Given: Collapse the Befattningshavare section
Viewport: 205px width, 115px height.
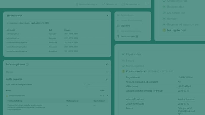Looking at the screenshot, I should click(107, 64).
